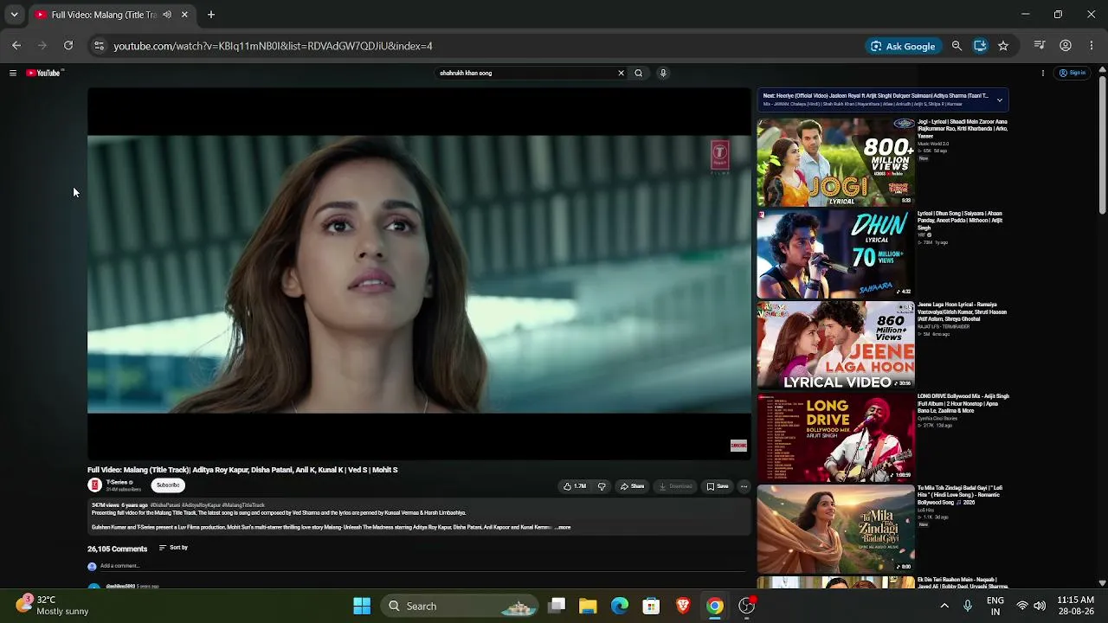The width and height of the screenshot is (1108, 623).
Task: Close the Malang video tab
Action: (x=184, y=15)
